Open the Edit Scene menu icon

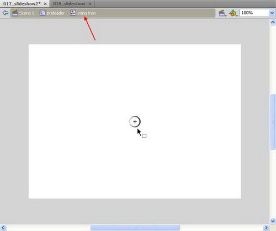coord(222,13)
